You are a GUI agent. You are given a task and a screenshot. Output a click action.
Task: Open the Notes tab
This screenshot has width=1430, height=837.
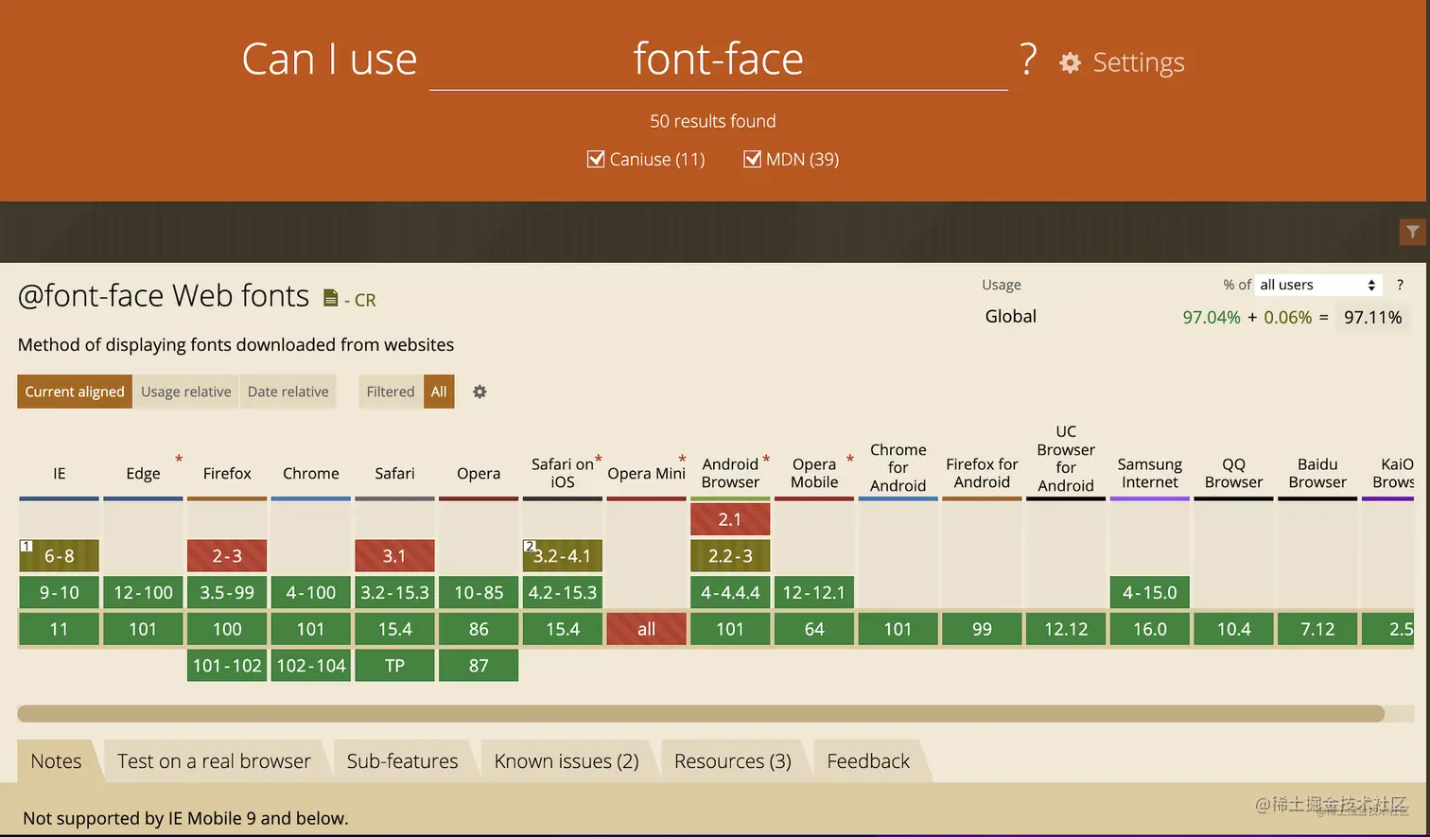(56, 761)
